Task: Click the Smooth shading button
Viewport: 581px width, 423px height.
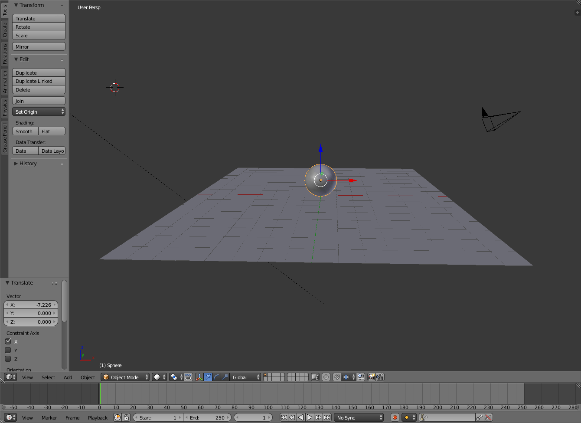Action: click(x=25, y=131)
